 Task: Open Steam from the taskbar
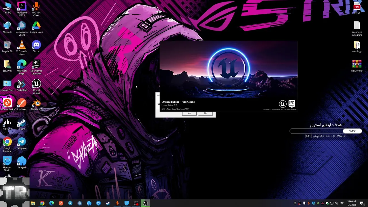108,203
